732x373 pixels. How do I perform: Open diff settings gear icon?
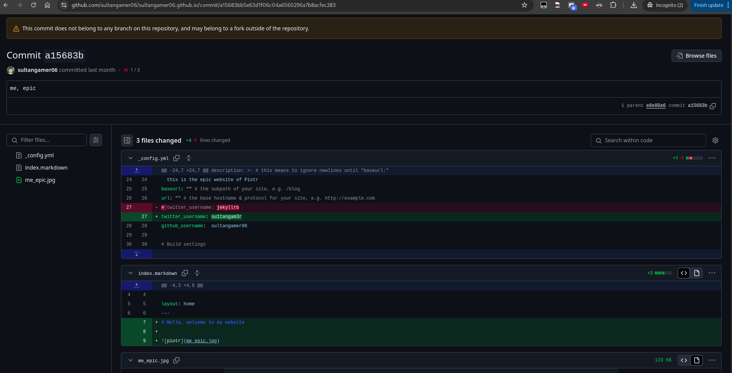pyautogui.click(x=715, y=140)
